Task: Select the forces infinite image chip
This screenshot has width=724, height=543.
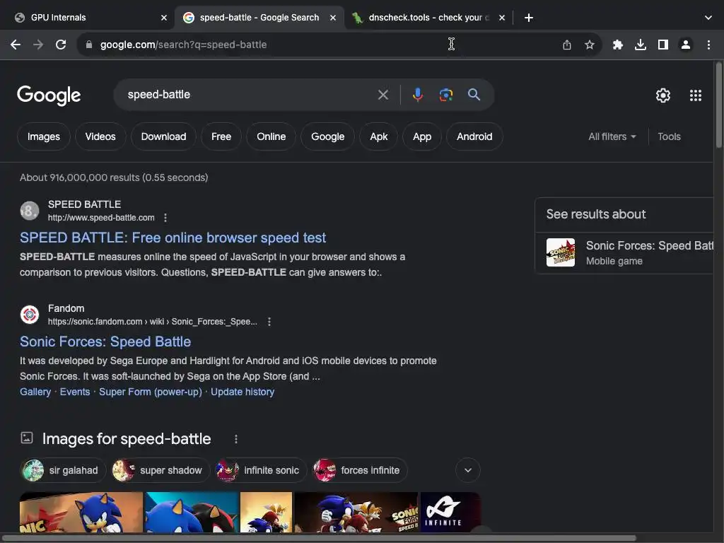Action: click(x=360, y=470)
